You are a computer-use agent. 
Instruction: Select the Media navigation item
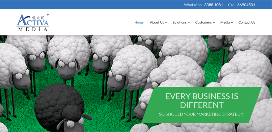[225, 22]
